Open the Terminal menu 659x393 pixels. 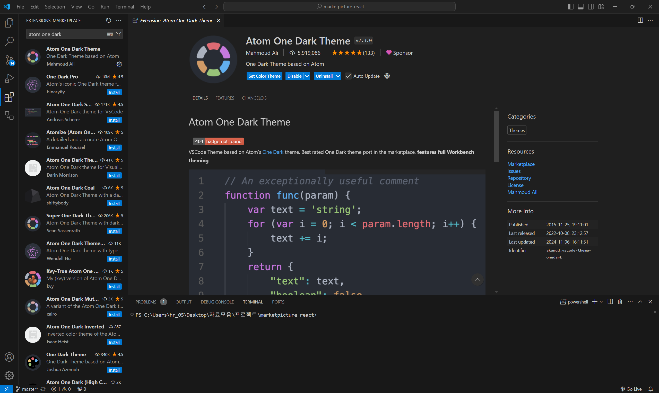pyautogui.click(x=125, y=7)
